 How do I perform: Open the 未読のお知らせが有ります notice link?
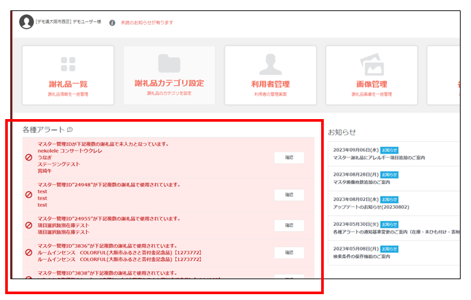point(147,23)
